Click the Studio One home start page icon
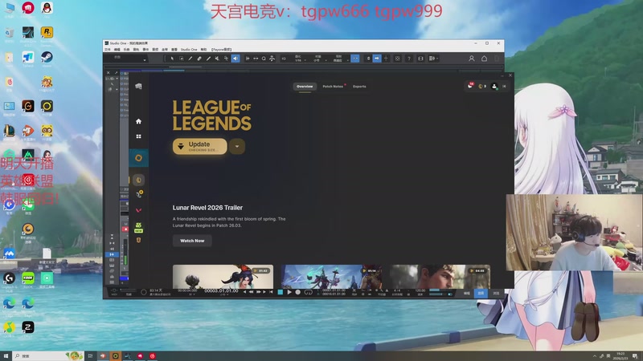Image resolution: width=643 pixels, height=361 pixels. pyautogui.click(x=485, y=59)
